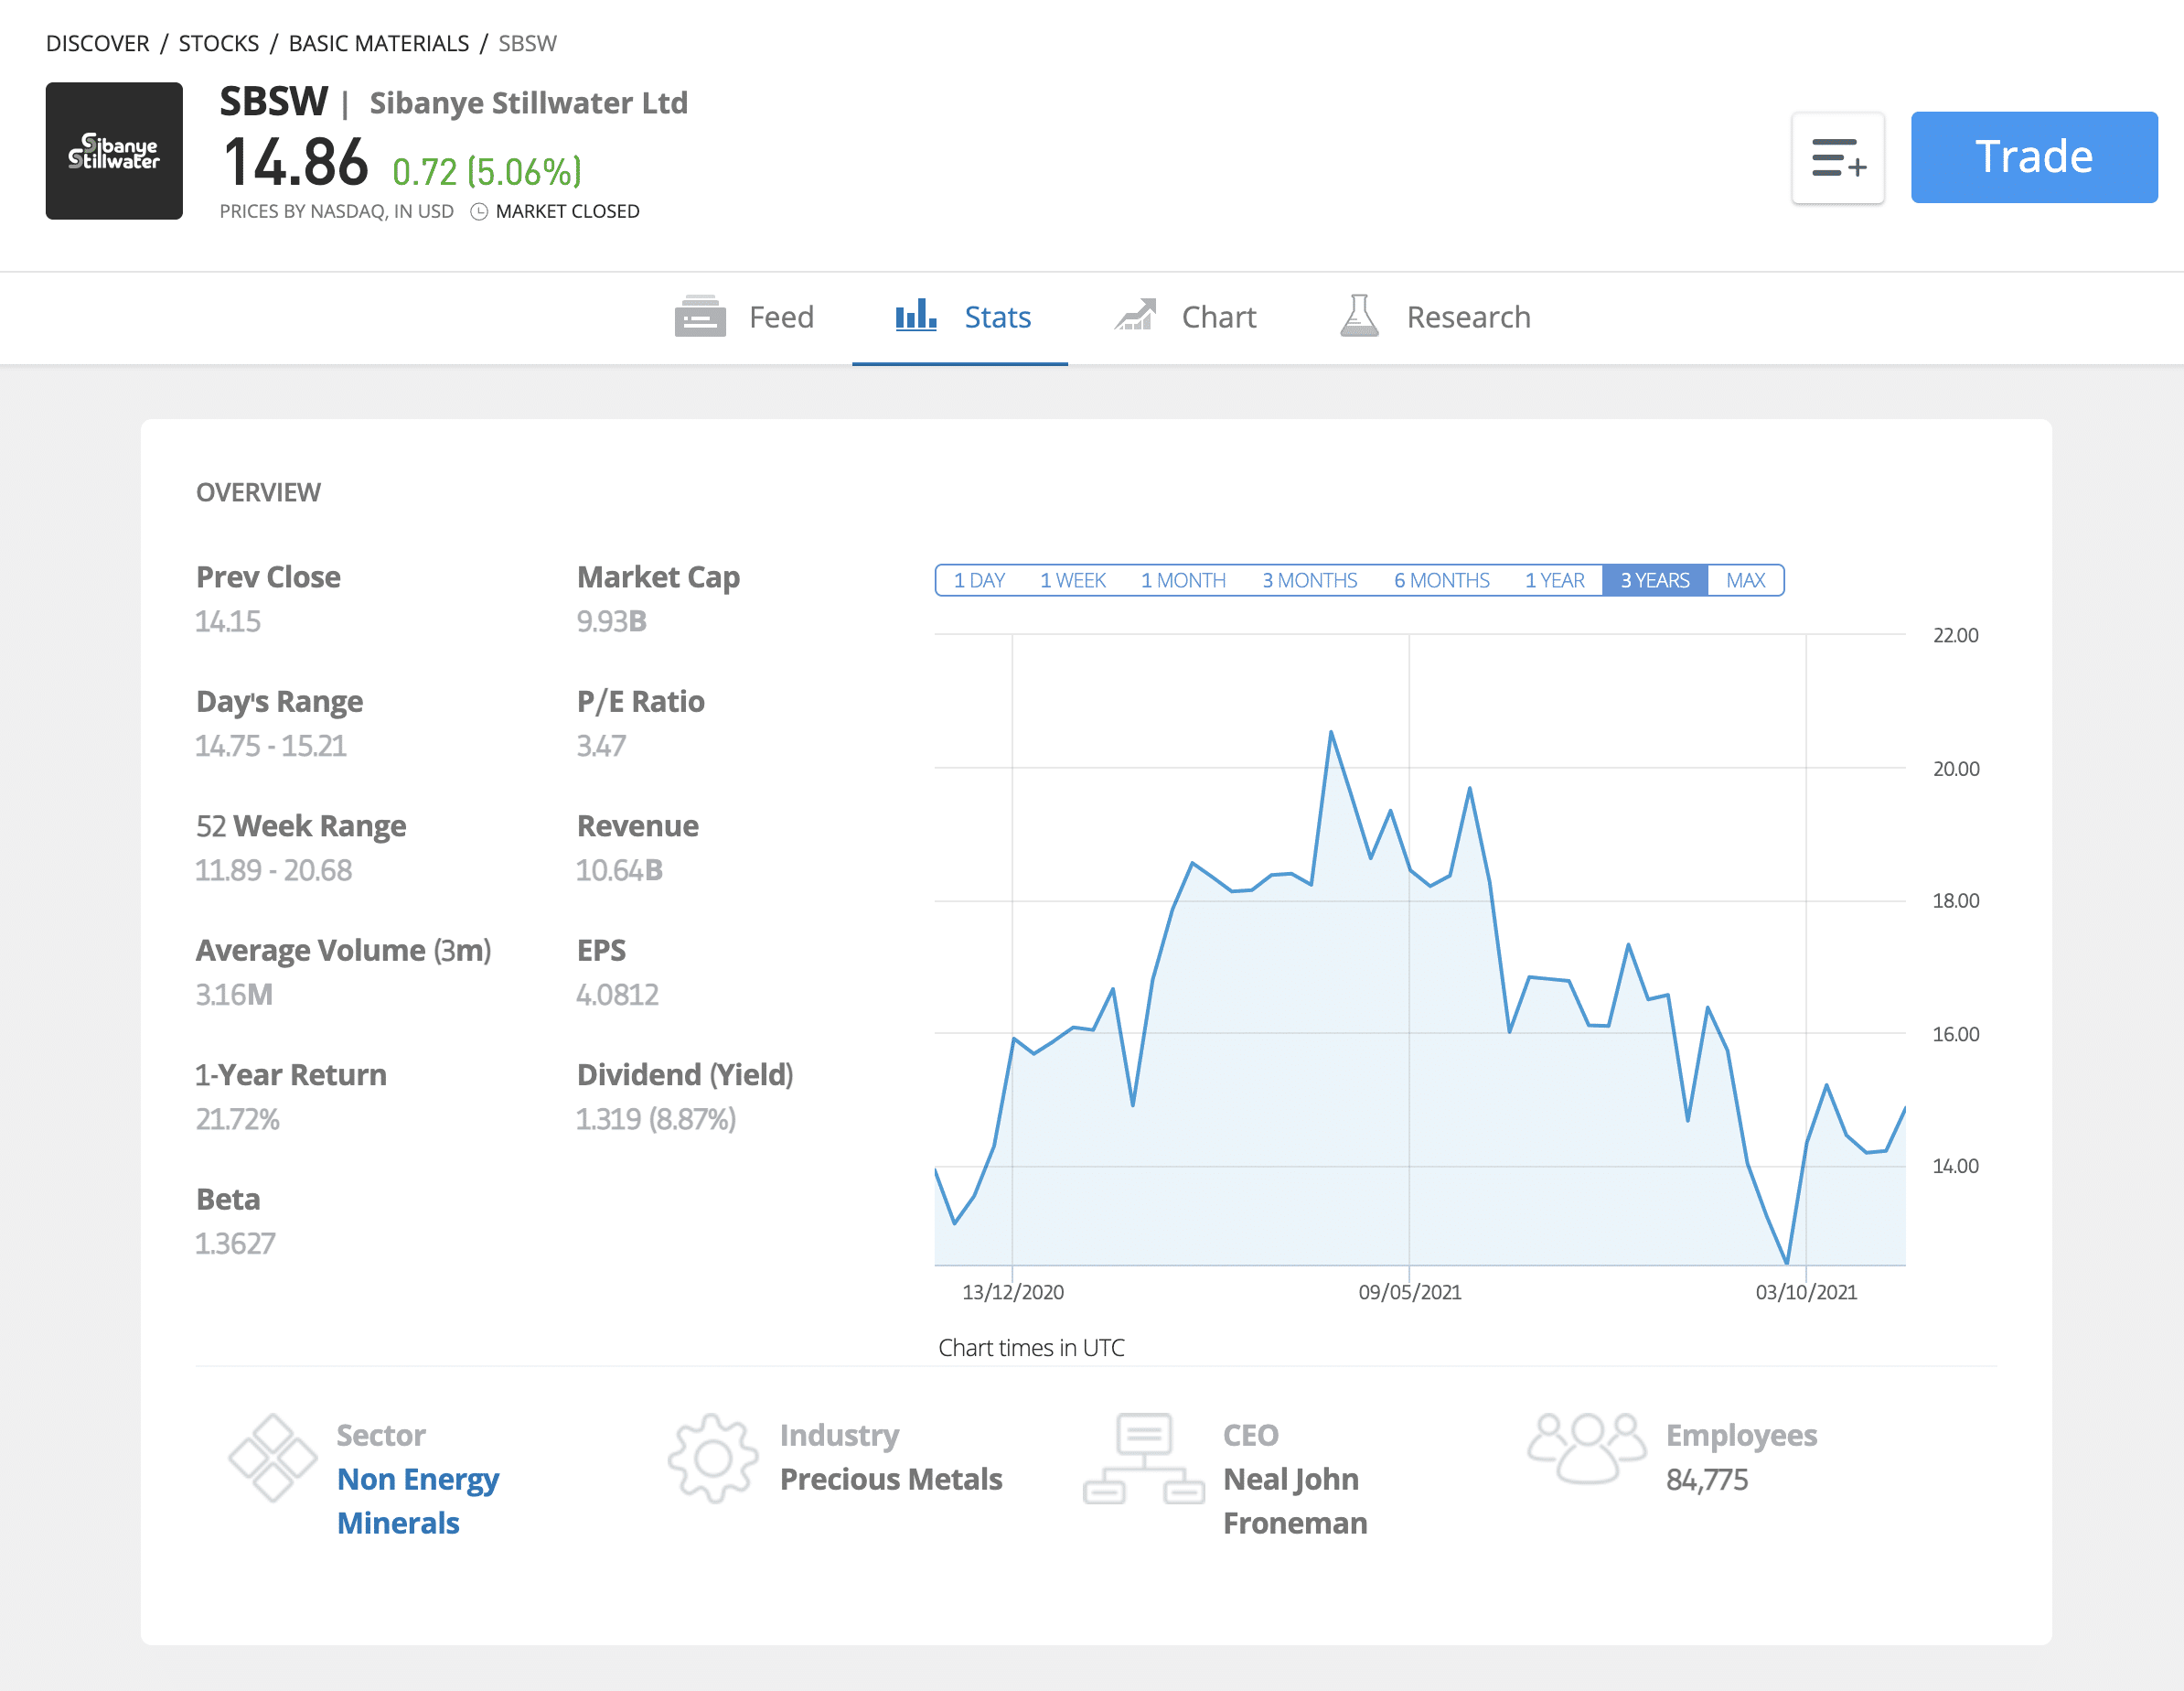Image resolution: width=2184 pixels, height=1691 pixels.
Task: Click the CEO org-chart icon
Action: coord(1144,1458)
